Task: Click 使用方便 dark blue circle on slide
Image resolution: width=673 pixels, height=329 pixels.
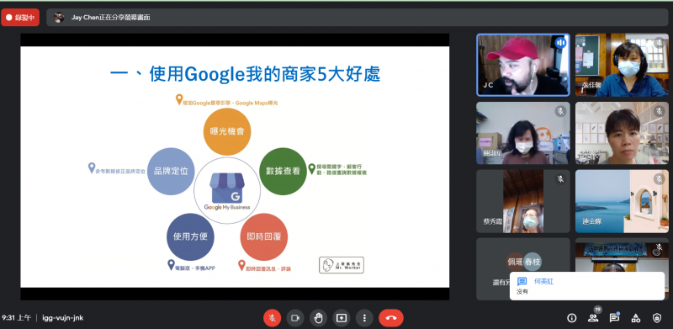Action: (x=190, y=237)
